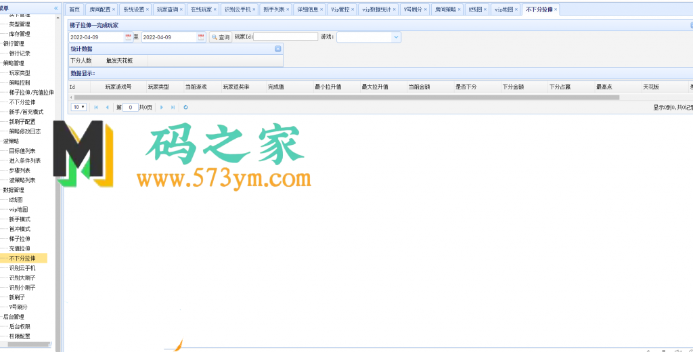Close the Vip管控 tab
693x352 pixels.
352,9
